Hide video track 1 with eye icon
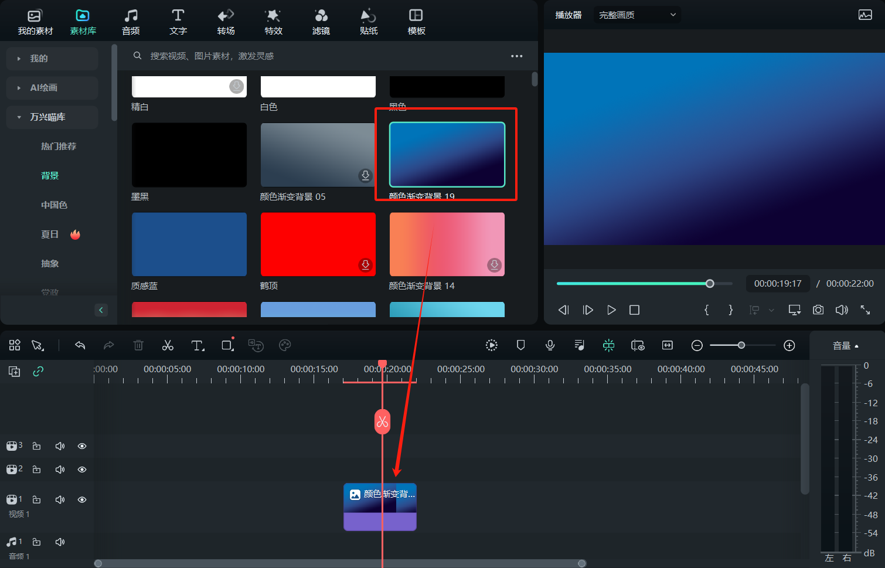Image resolution: width=885 pixels, height=568 pixels. tap(82, 499)
